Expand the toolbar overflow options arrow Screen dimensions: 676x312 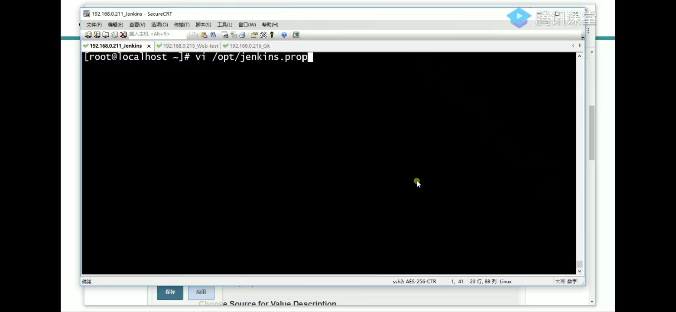[582, 37]
